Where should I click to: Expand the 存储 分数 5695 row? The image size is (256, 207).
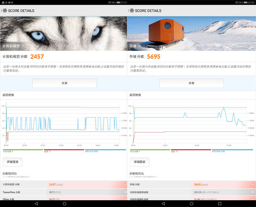(252, 185)
